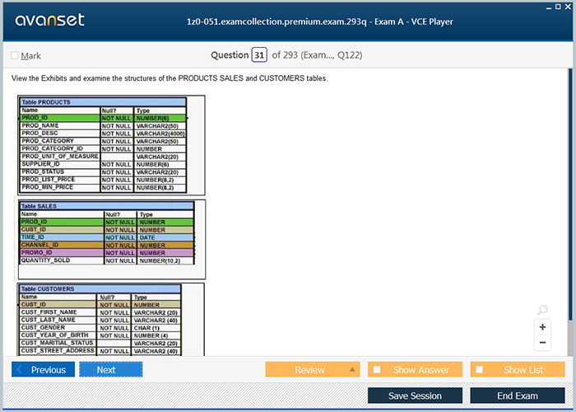The height and width of the screenshot is (412, 576).
Task: Go to the Previous question
Action: [43, 369]
